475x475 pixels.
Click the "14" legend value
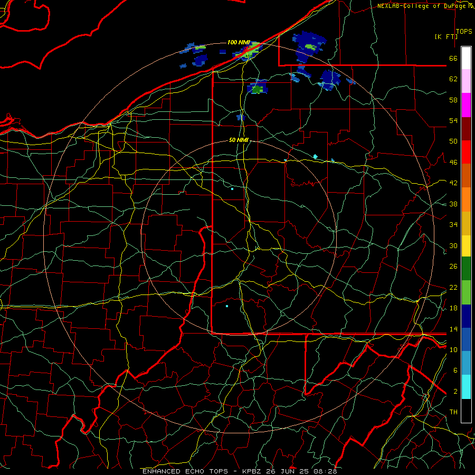pos(453,329)
